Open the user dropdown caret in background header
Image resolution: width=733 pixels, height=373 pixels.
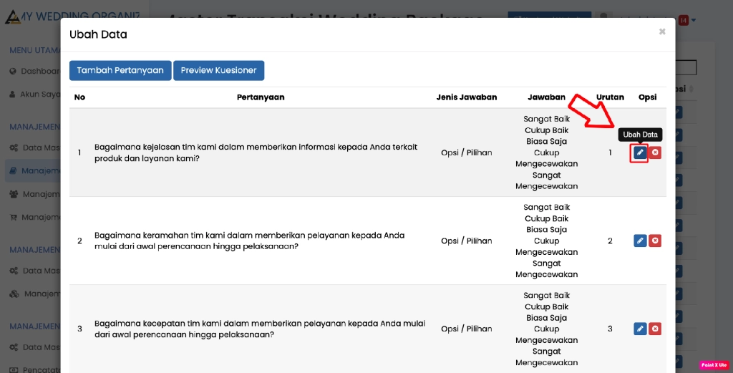coord(694,20)
